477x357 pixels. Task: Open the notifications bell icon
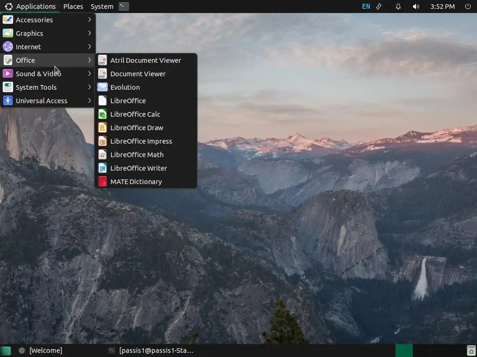tap(398, 7)
